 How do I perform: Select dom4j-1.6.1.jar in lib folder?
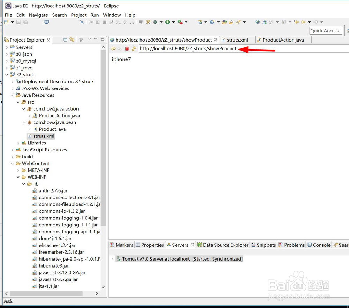[x=55, y=238]
